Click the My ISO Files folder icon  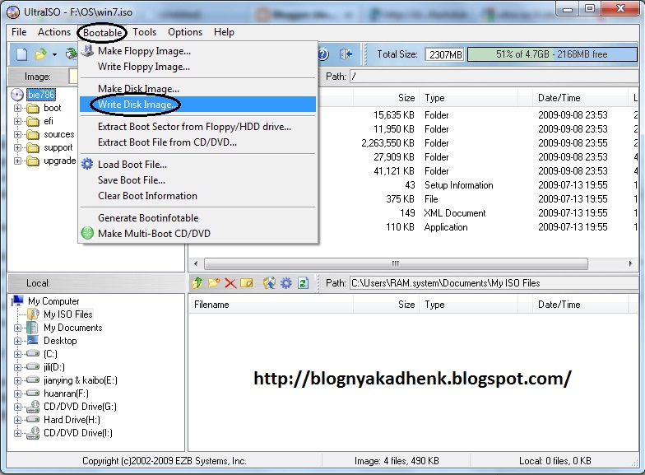click(33, 314)
